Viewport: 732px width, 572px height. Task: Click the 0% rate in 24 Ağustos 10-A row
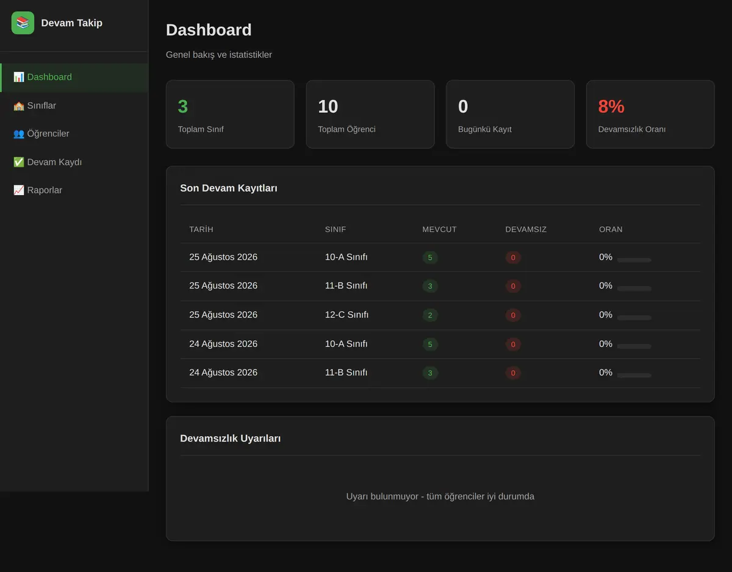[x=606, y=344]
